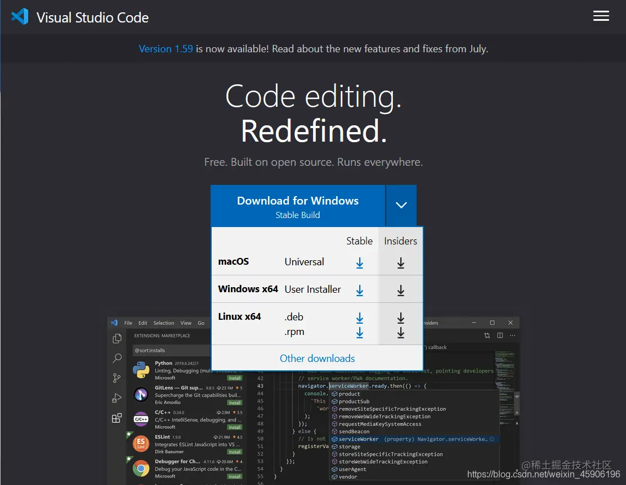The height and width of the screenshot is (485, 626).
Task: Download Linux x64 .deb Insiders package
Action: (400, 318)
